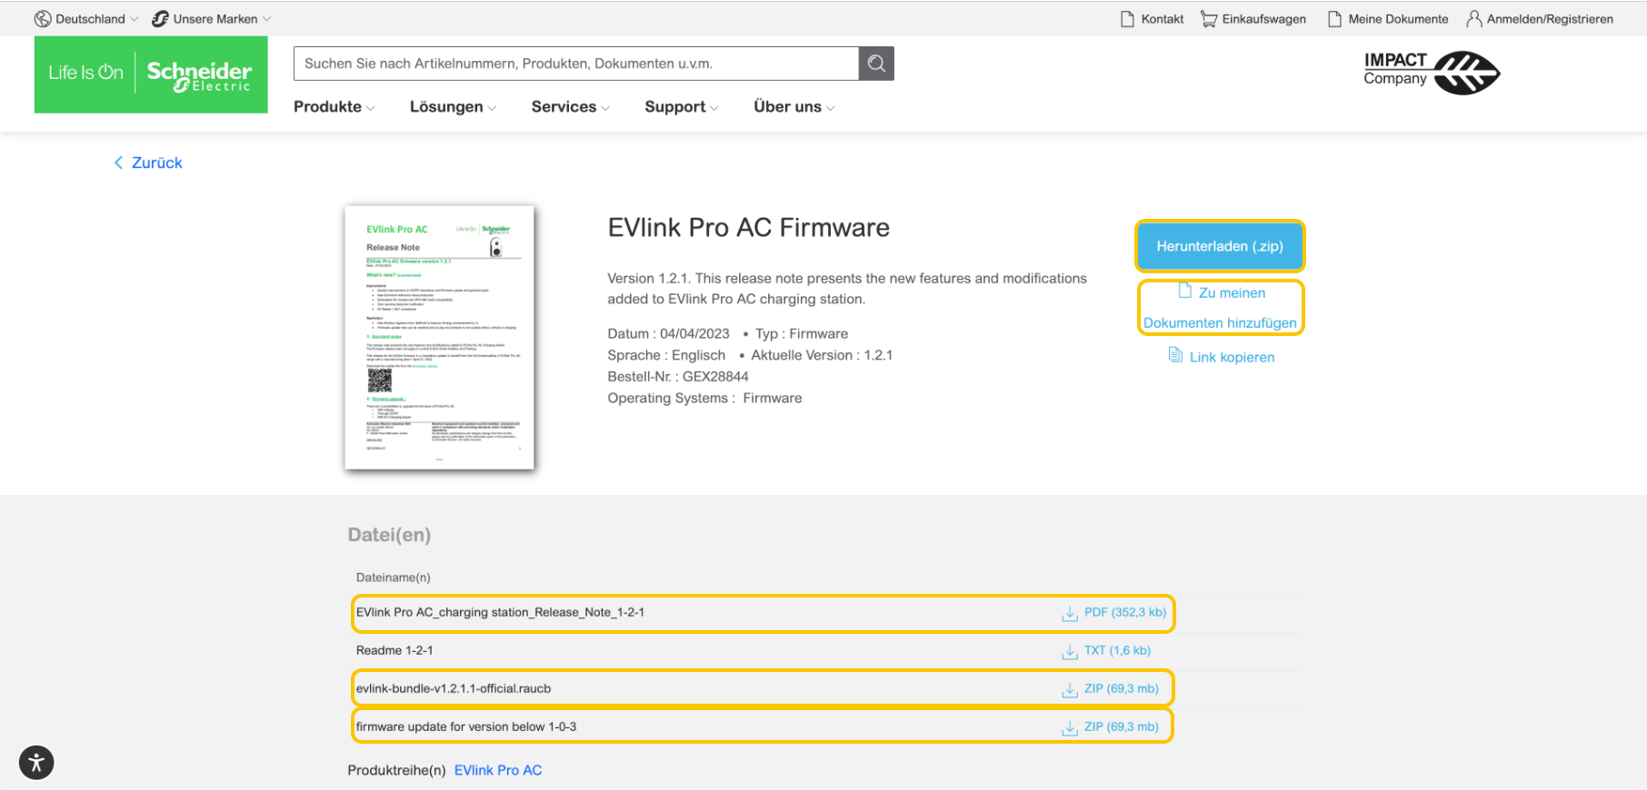Click the Herunterladen (.zip) button
The width and height of the screenshot is (1647, 790).
(1220, 246)
